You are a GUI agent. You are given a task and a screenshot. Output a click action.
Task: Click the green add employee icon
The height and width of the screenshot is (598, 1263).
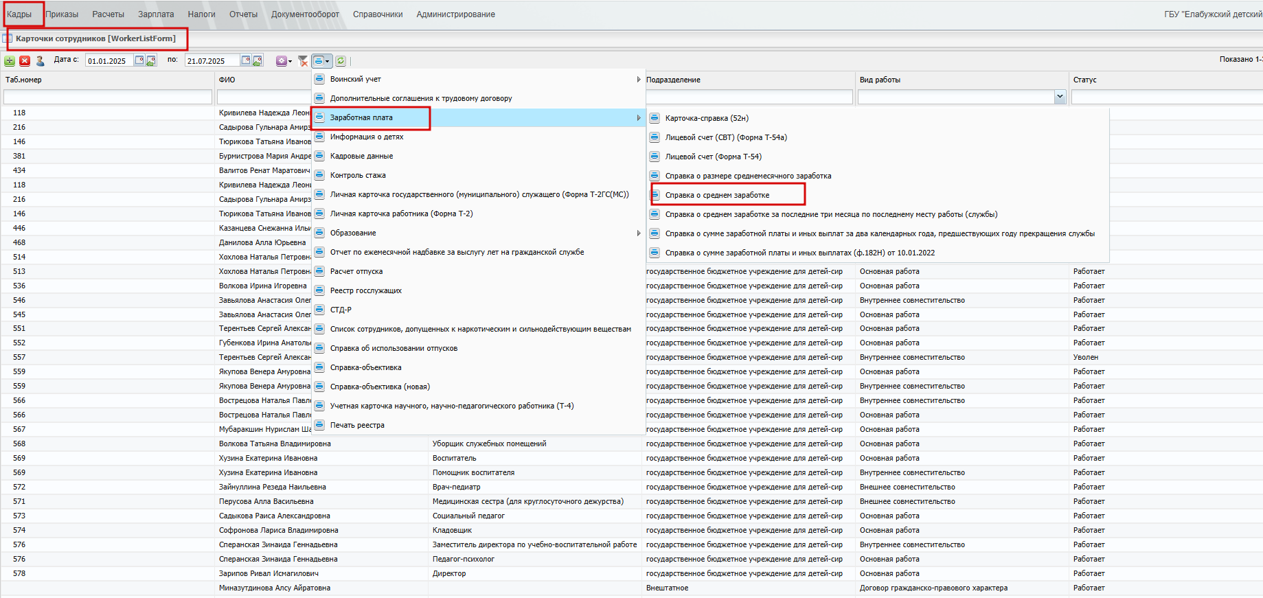click(10, 60)
